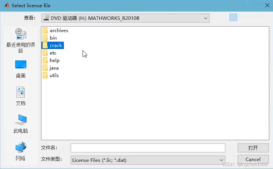273x169 pixels.
Task: Click the crack folder icon
Action: coord(45,45)
